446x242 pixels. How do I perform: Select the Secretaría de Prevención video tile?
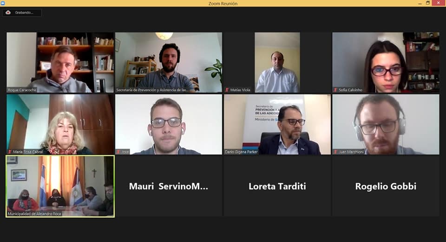coord(168,62)
